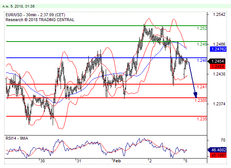
Task: Click the red 1.2454 price tag
Action: point(217,66)
